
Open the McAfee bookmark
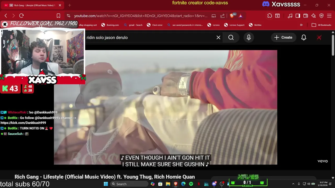[x=255, y=25]
